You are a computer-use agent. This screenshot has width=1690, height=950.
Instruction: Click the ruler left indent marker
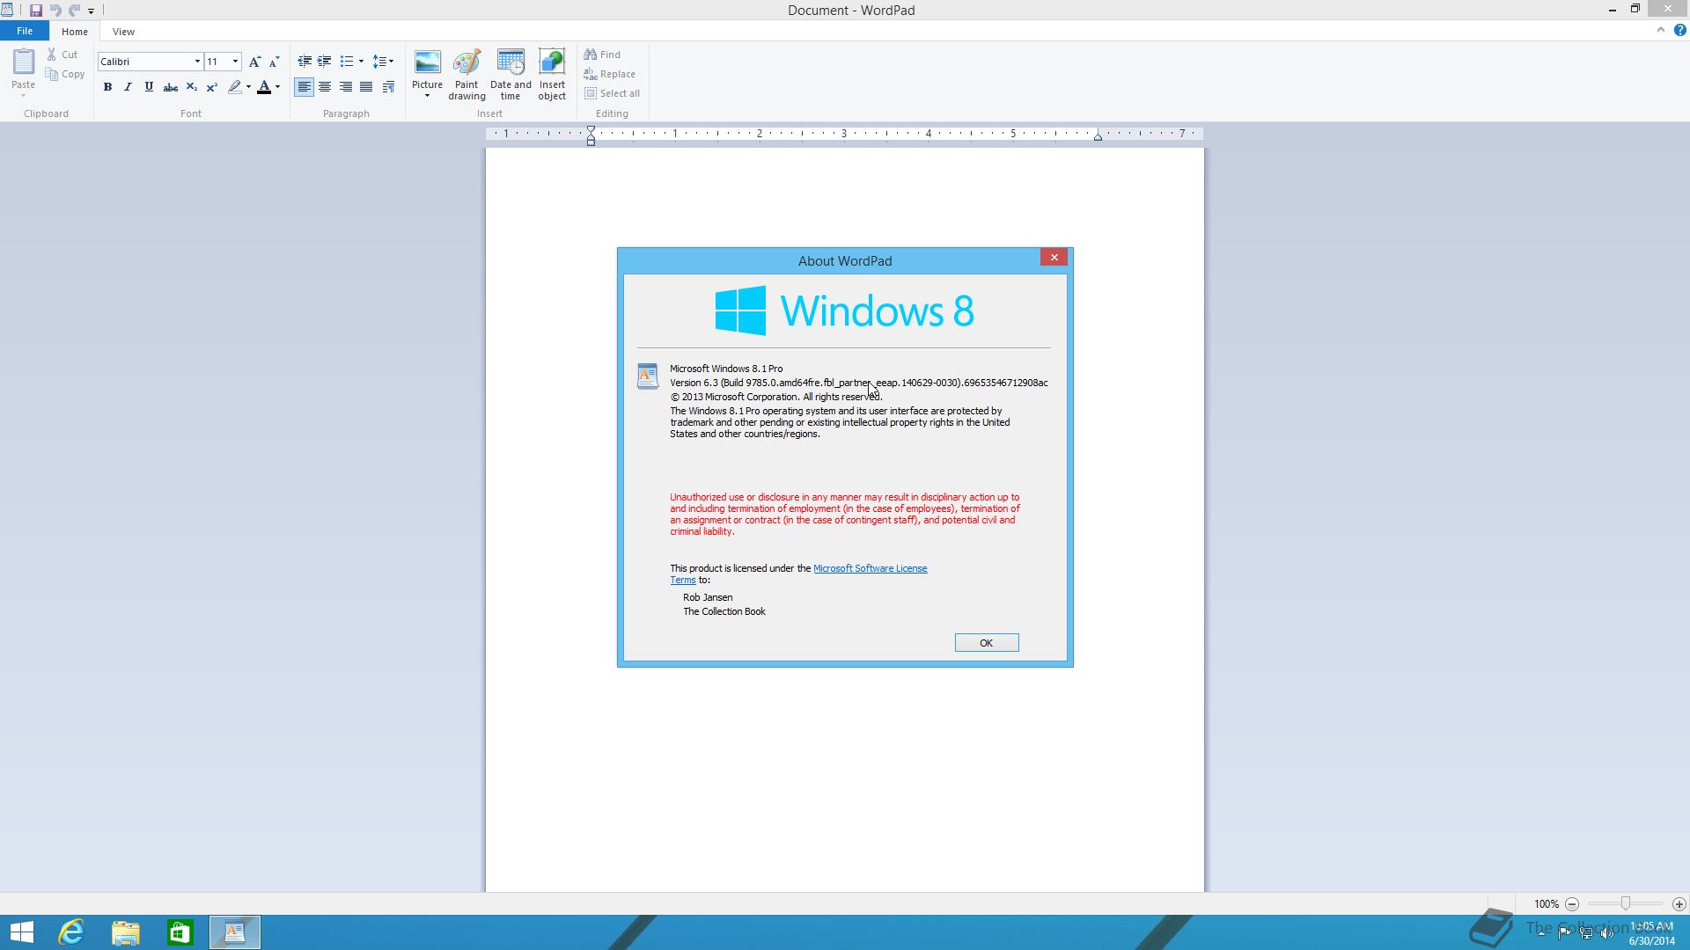[x=591, y=140]
